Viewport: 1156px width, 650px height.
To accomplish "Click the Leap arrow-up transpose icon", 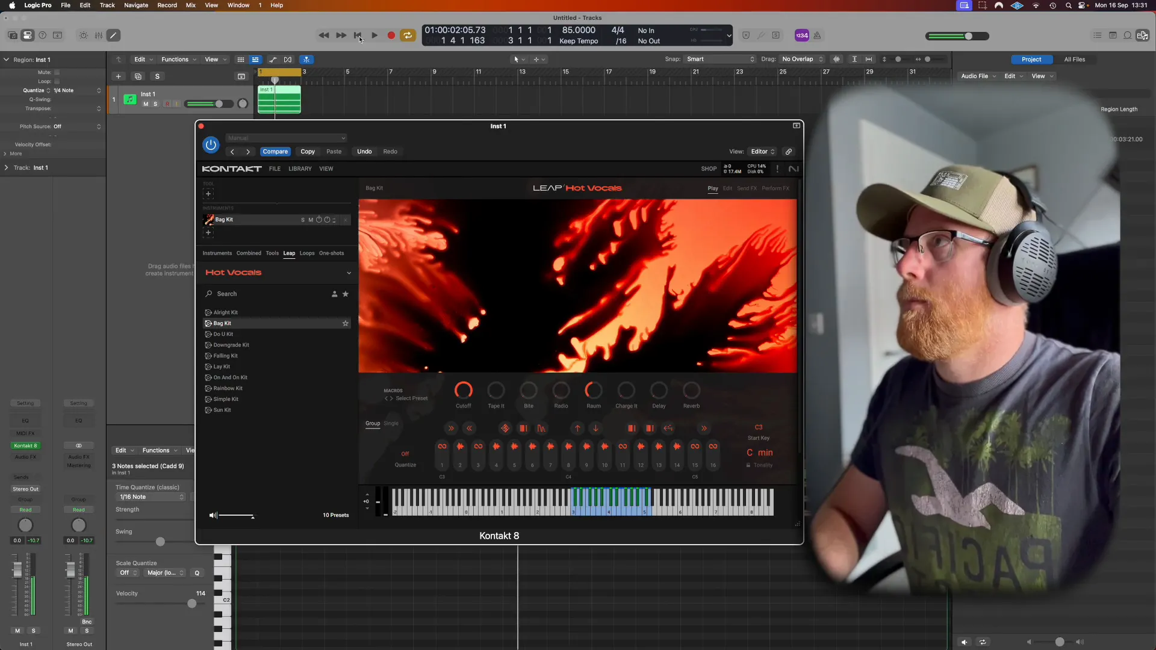I will [x=577, y=429].
